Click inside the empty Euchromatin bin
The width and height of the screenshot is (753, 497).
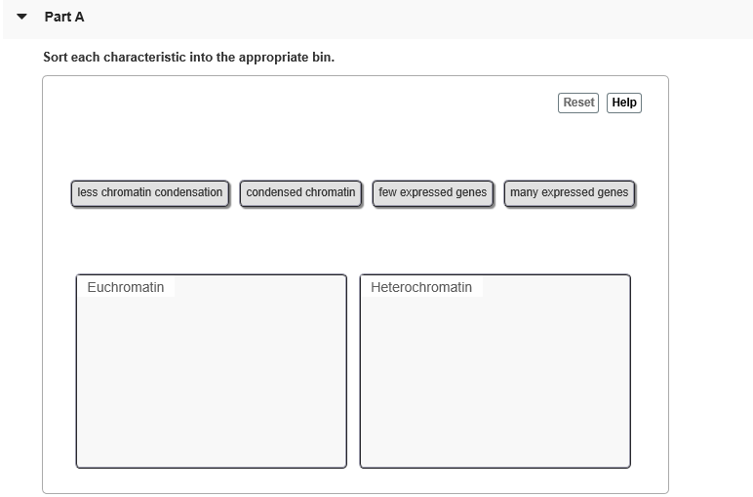point(211,381)
